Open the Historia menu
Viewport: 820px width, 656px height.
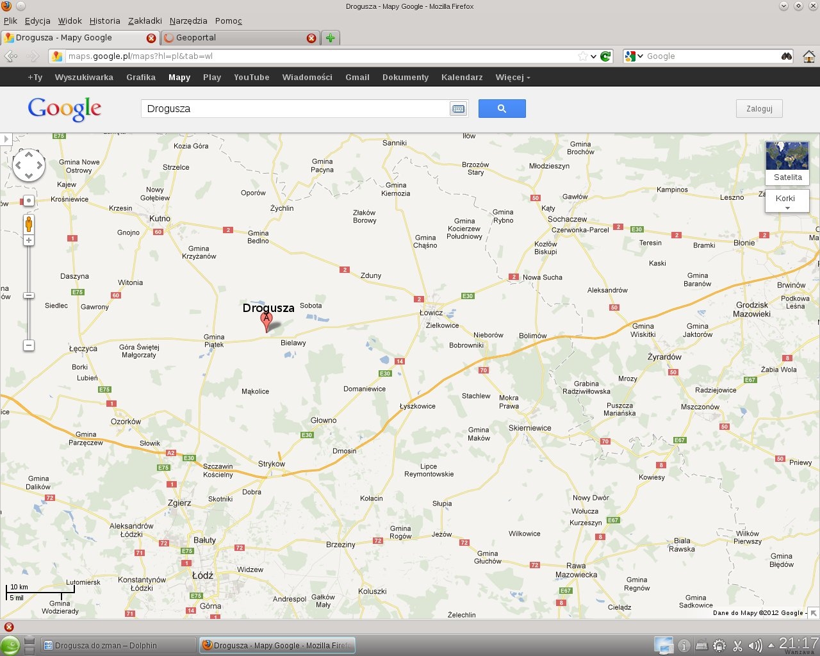[105, 20]
